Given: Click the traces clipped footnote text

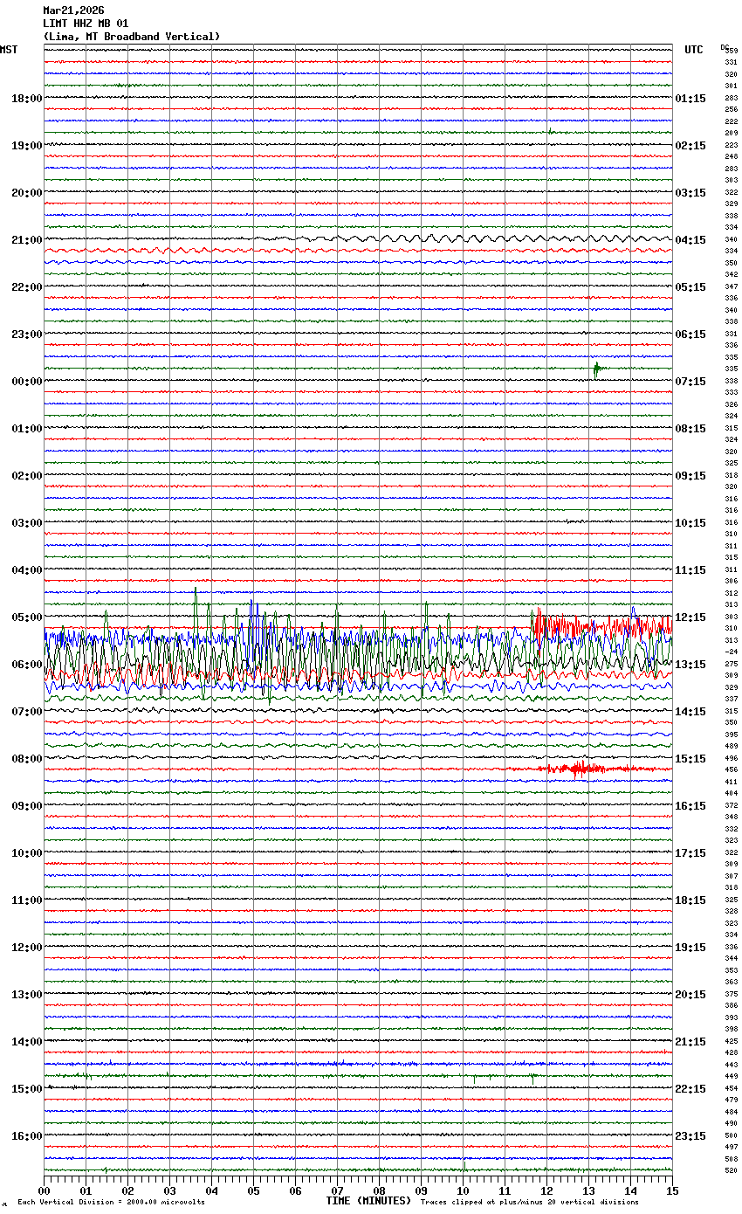Looking at the screenshot, I should [529, 1203].
